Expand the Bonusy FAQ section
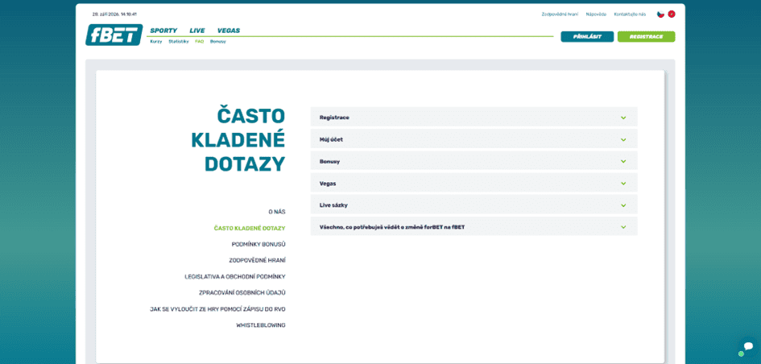Image resolution: width=761 pixels, height=364 pixels. 474,161
